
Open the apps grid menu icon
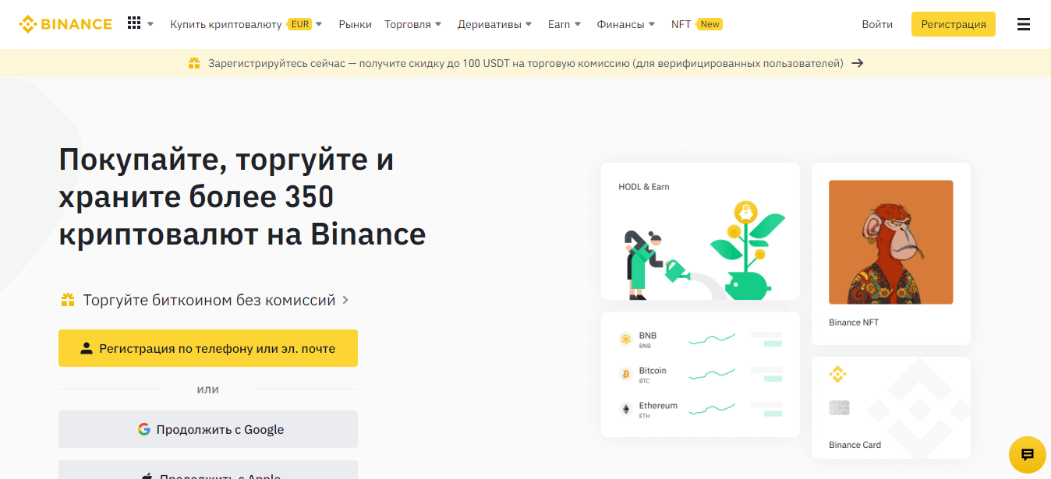[x=134, y=23]
